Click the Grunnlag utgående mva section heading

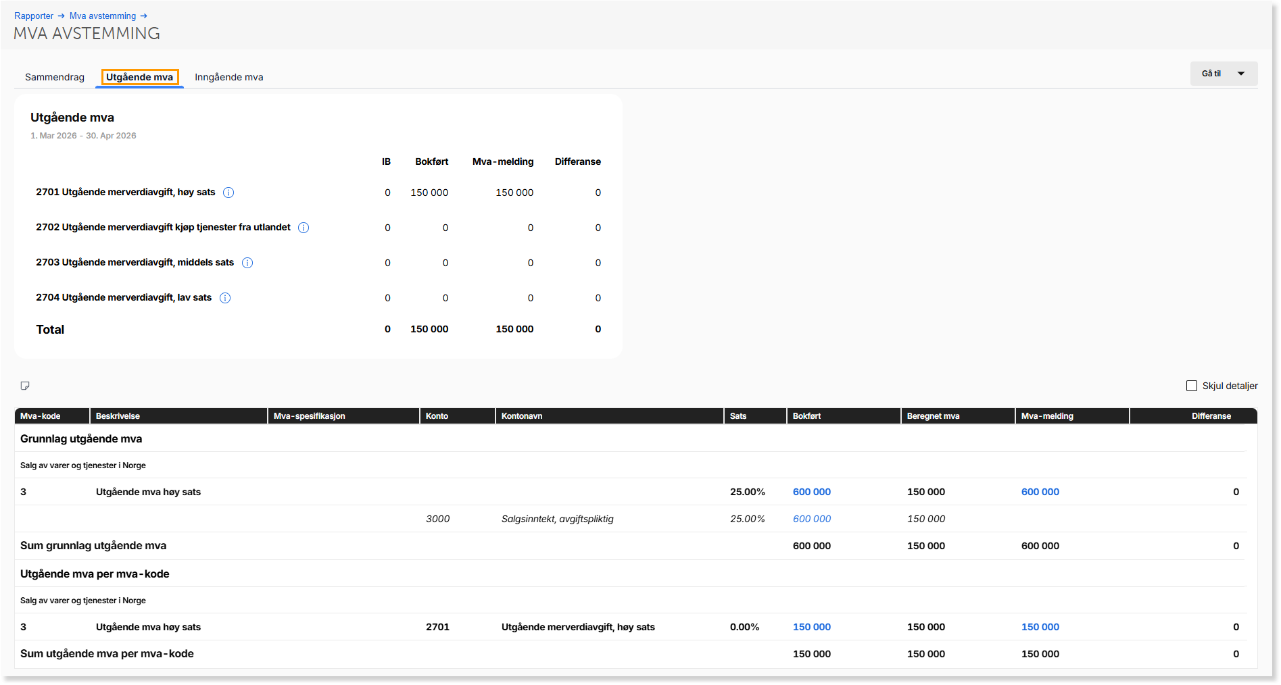tap(81, 439)
